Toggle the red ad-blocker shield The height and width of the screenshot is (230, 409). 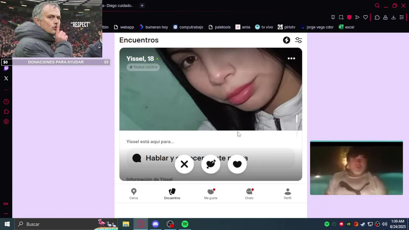click(349, 17)
